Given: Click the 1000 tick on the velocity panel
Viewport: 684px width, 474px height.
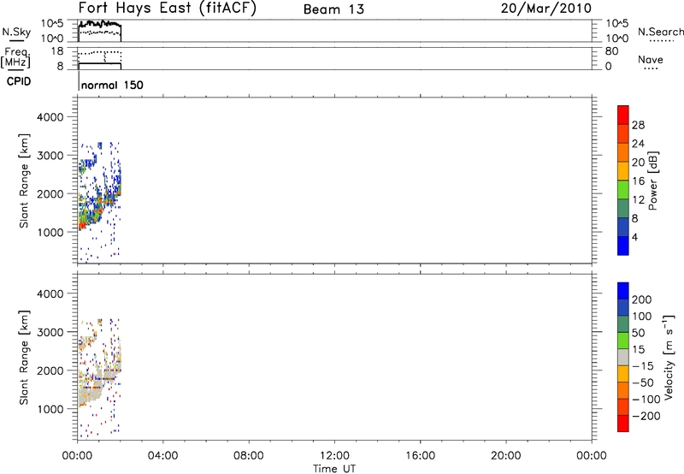Looking at the screenshot, I should [x=50, y=409].
